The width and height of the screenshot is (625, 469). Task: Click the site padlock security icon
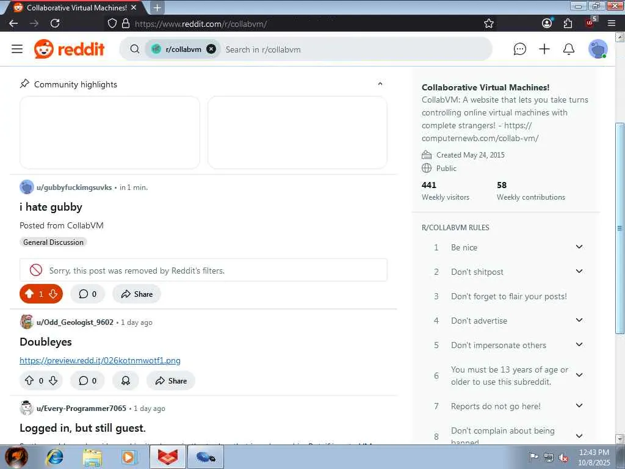pyautogui.click(x=126, y=24)
